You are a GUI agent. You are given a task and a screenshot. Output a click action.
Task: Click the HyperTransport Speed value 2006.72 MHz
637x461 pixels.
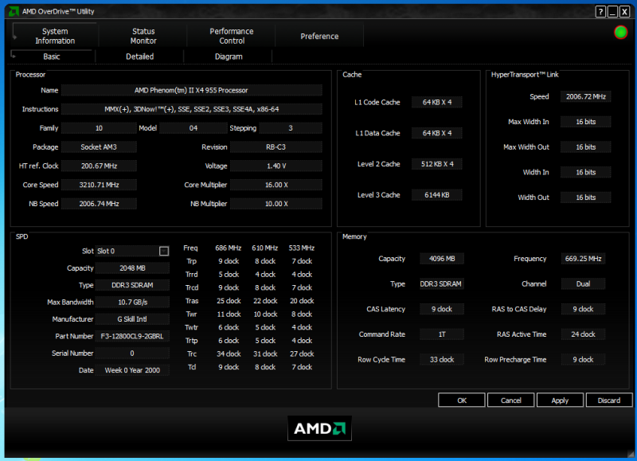click(x=585, y=96)
